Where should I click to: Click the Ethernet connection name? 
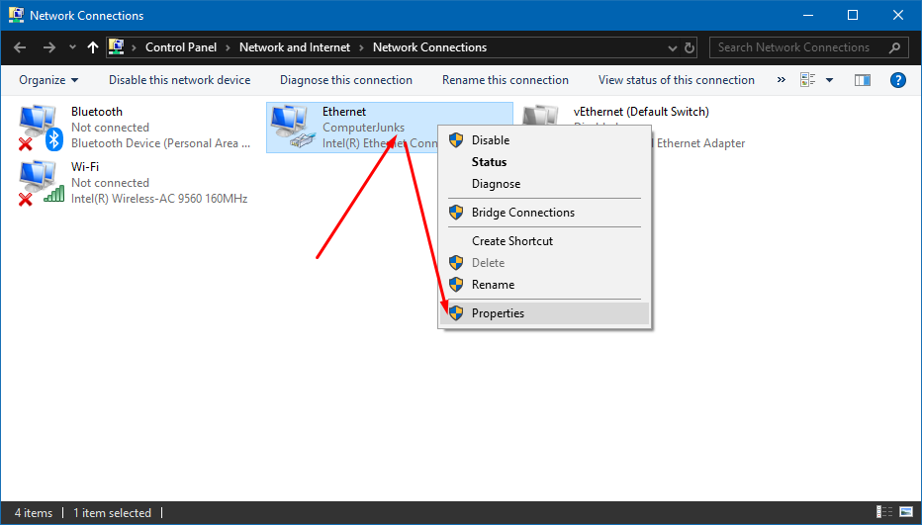[344, 111]
